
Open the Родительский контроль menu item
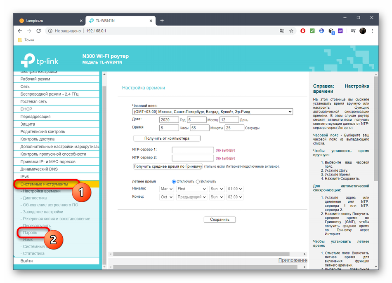pos(43,132)
